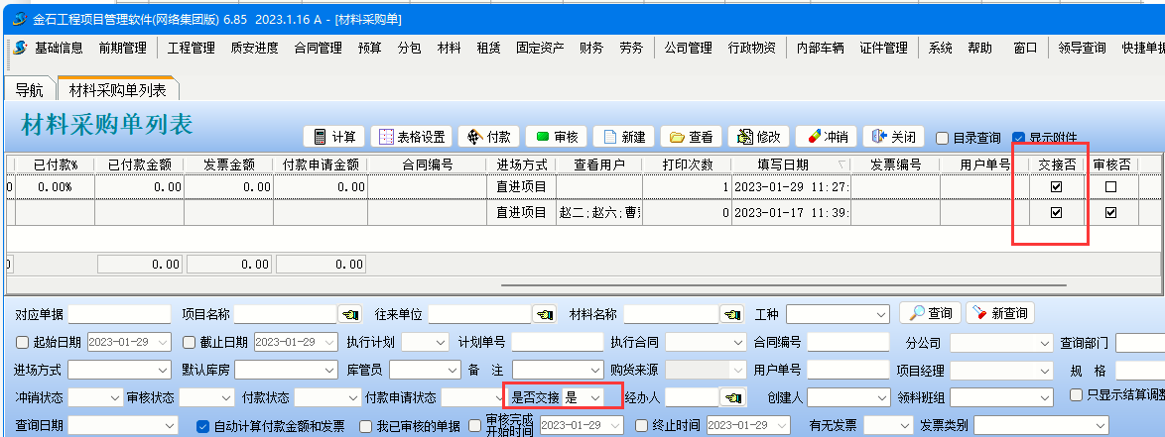
Task: Click the 计算 calculator toolbar button
Action: tap(333, 137)
